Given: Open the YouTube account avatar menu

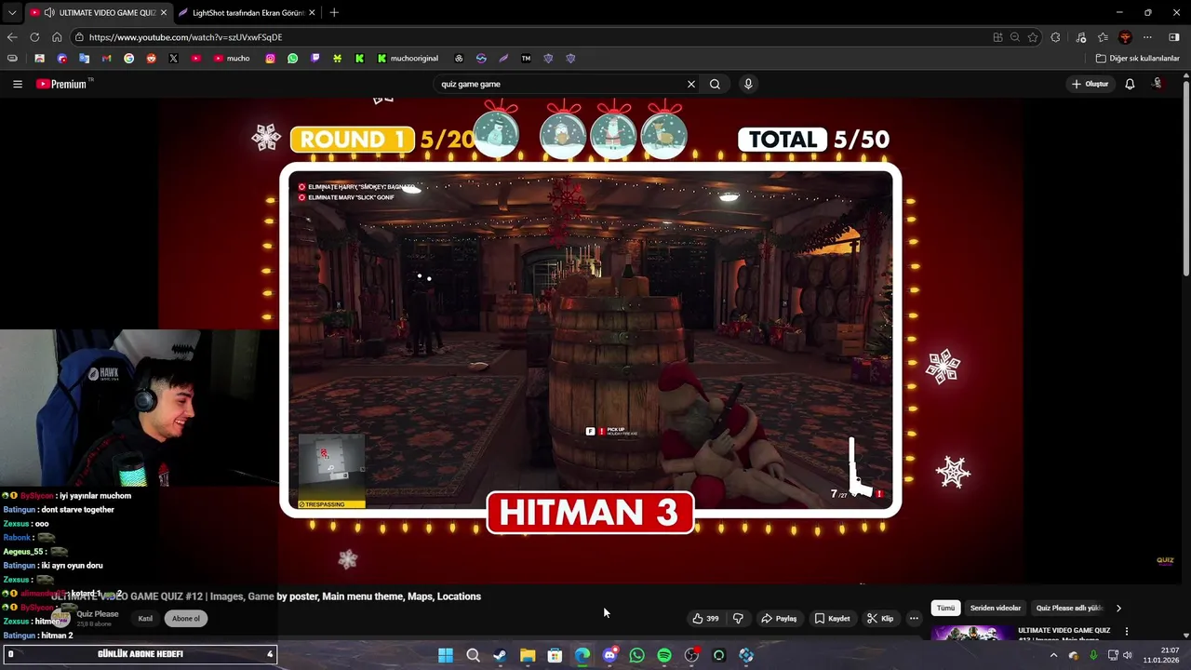Looking at the screenshot, I should pyautogui.click(x=1158, y=84).
